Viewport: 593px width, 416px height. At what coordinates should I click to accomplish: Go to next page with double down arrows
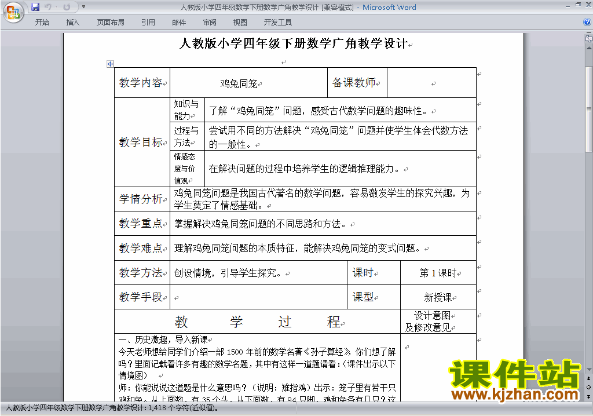588,396
